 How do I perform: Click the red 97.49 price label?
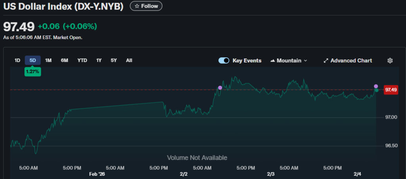[x=391, y=90]
